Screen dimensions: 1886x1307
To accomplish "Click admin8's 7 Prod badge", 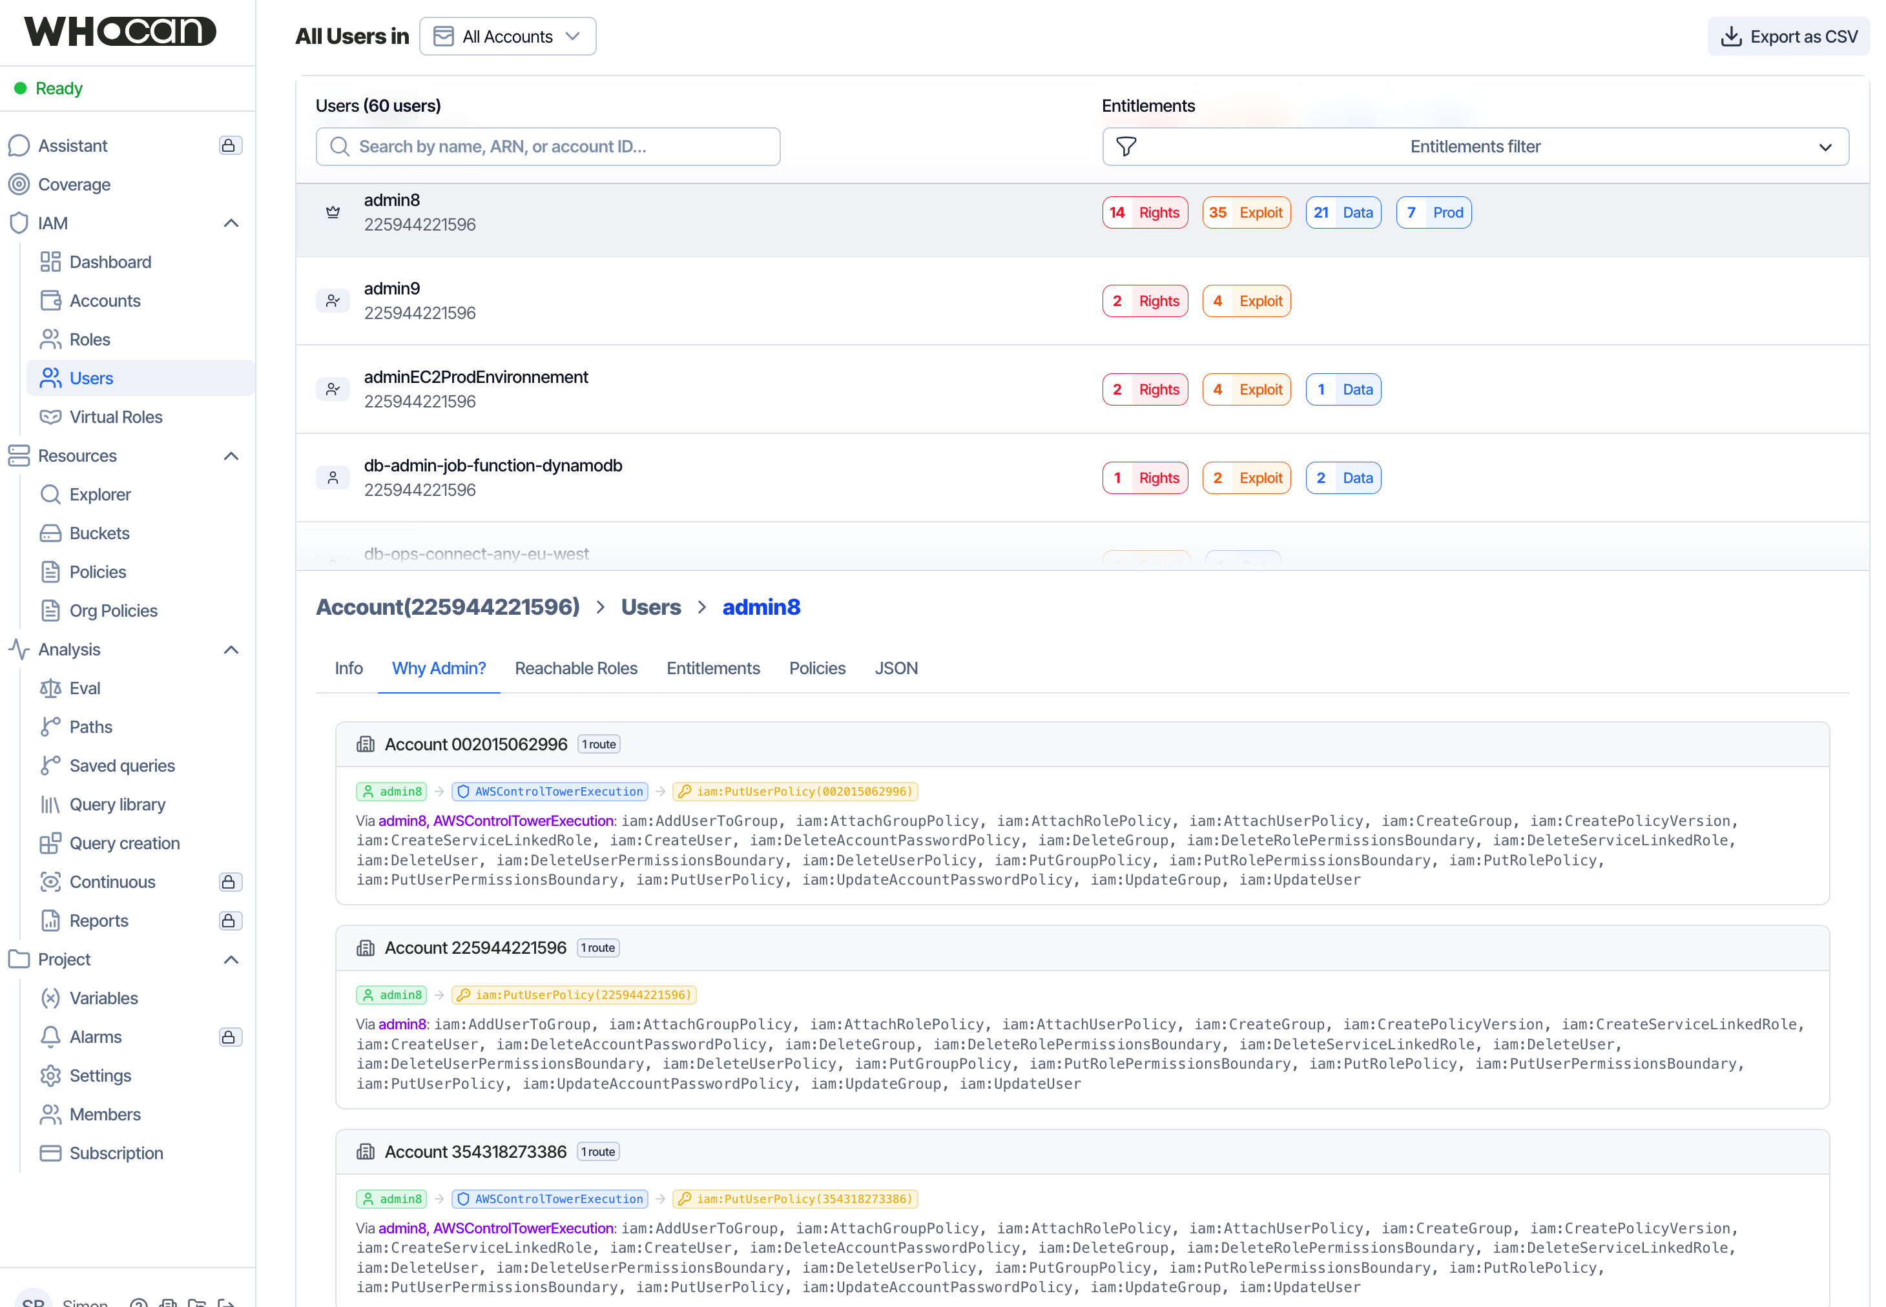I will [1434, 213].
